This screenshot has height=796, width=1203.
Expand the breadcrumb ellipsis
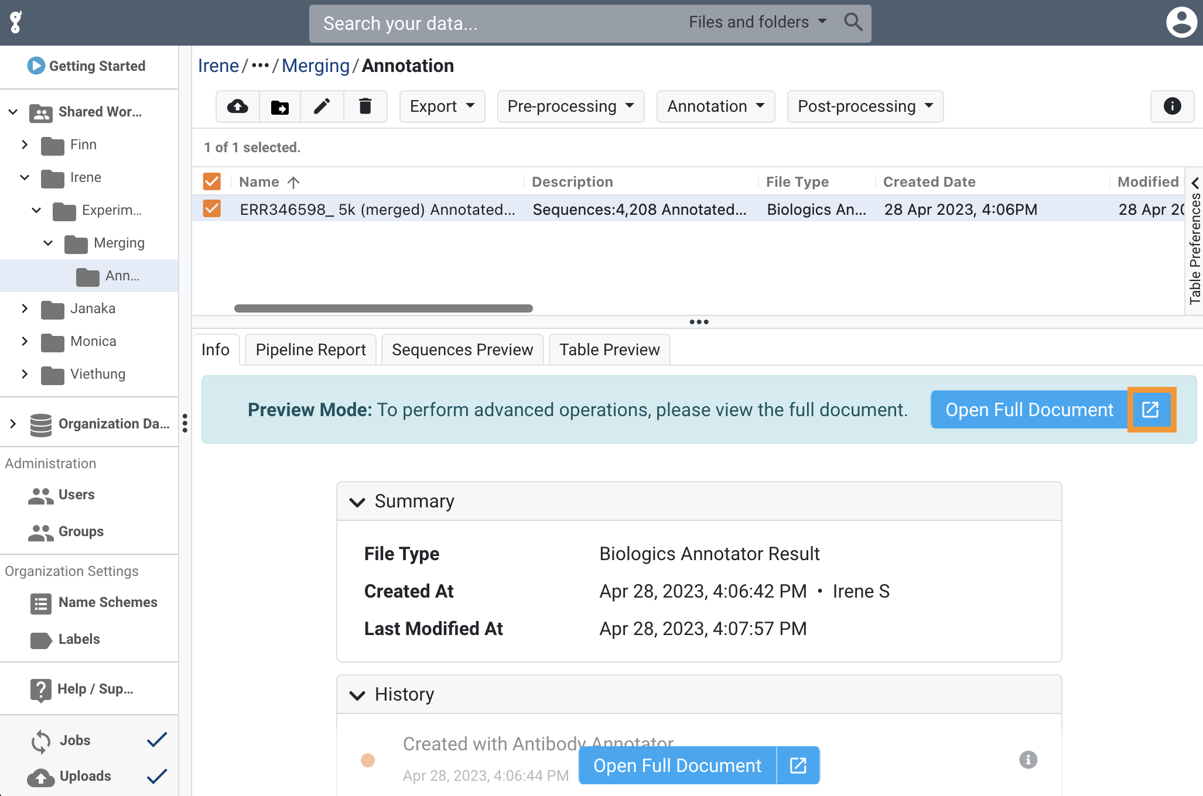260,66
